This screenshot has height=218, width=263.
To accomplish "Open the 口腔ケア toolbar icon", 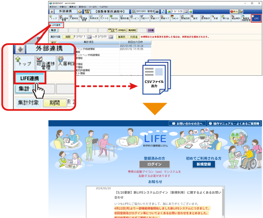I will click(x=144, y=18).
